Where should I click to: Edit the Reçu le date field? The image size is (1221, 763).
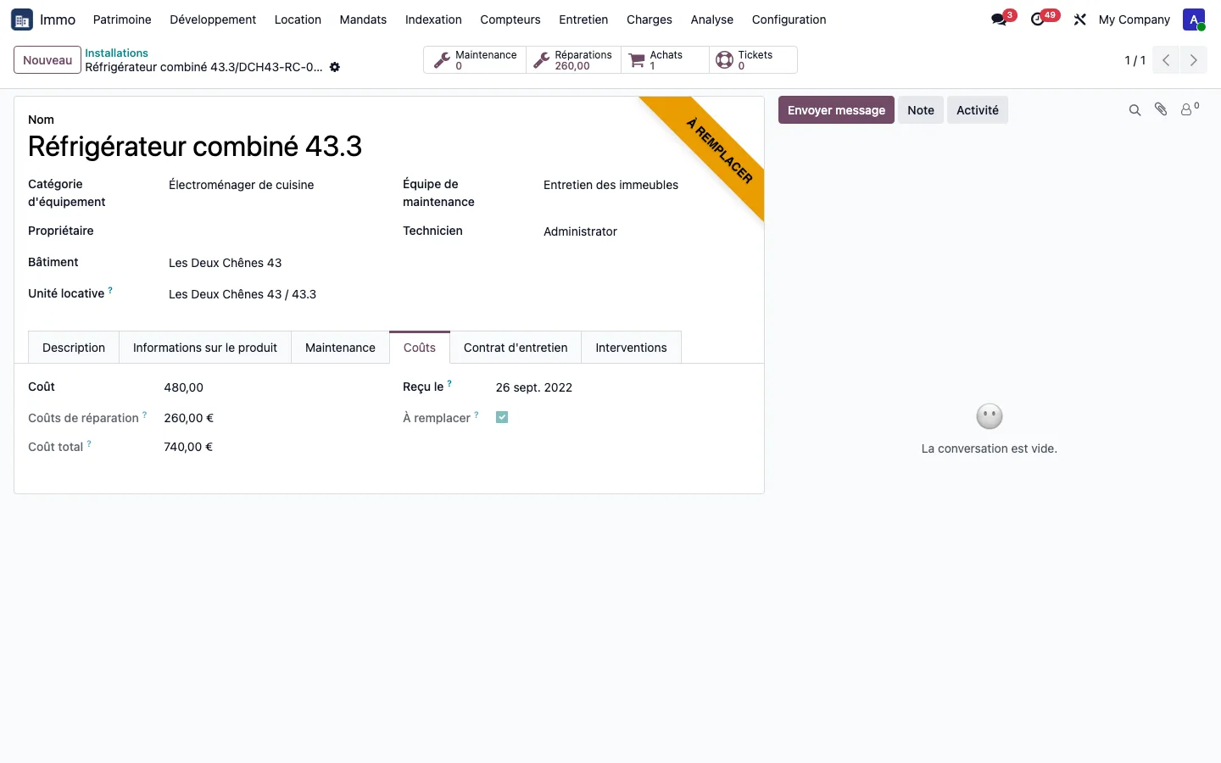[622, 387]
